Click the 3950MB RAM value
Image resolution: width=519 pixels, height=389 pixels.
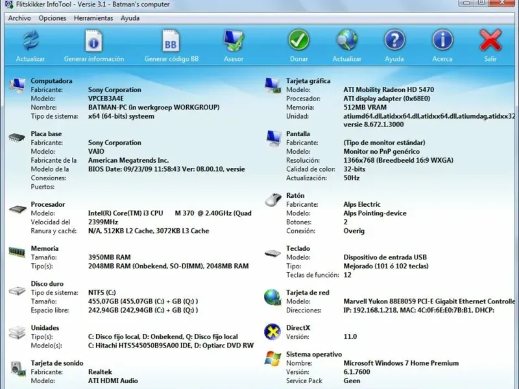(109, 257)
